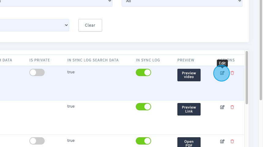Click the Preview video button
The height and width of the screenshot is (147, 263).
(189, 75)
